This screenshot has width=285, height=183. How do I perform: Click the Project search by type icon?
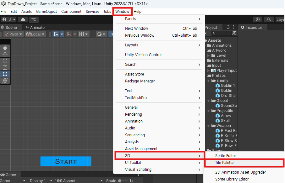(234, 33)
